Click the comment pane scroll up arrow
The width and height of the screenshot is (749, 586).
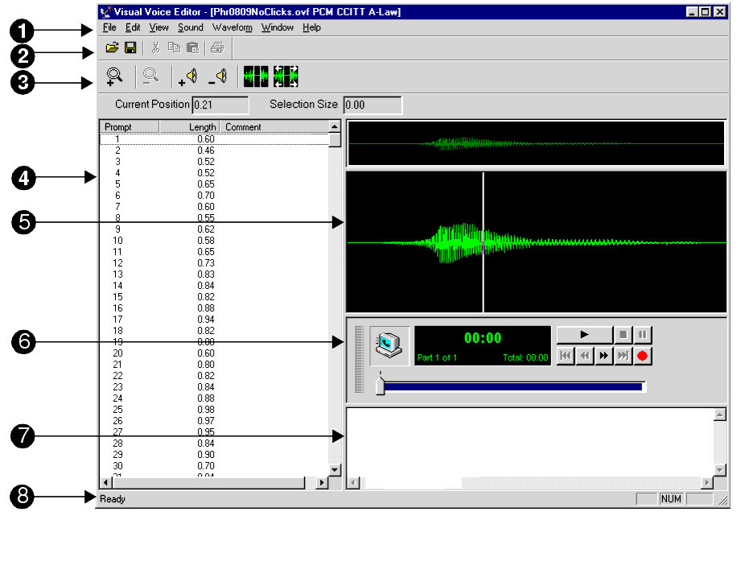[720, 415]
